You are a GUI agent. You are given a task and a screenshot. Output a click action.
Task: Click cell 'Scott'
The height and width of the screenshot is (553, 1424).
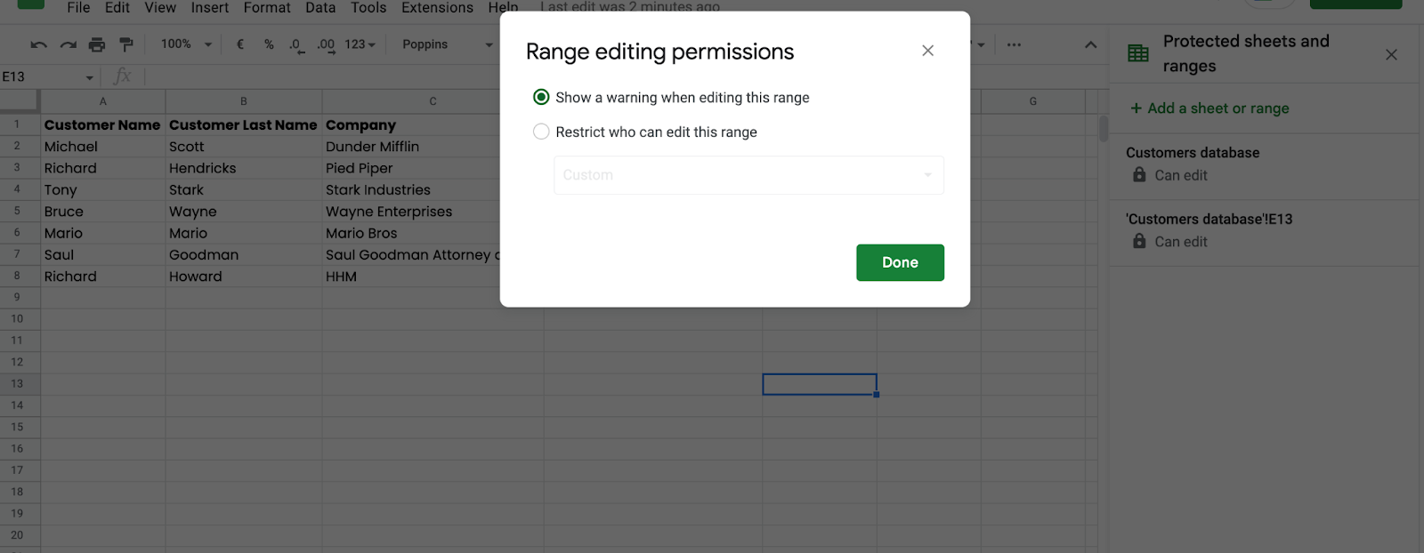tap(244, 147)
